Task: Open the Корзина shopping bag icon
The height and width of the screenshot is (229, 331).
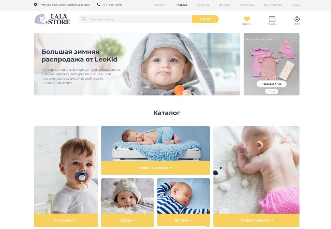Action: [272, 19]
